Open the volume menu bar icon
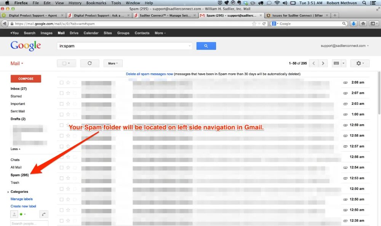Screen dimensions: 381x226 (285, 3)
